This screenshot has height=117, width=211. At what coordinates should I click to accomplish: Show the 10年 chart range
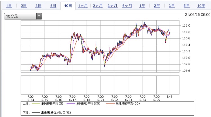(x=201, y=6)
